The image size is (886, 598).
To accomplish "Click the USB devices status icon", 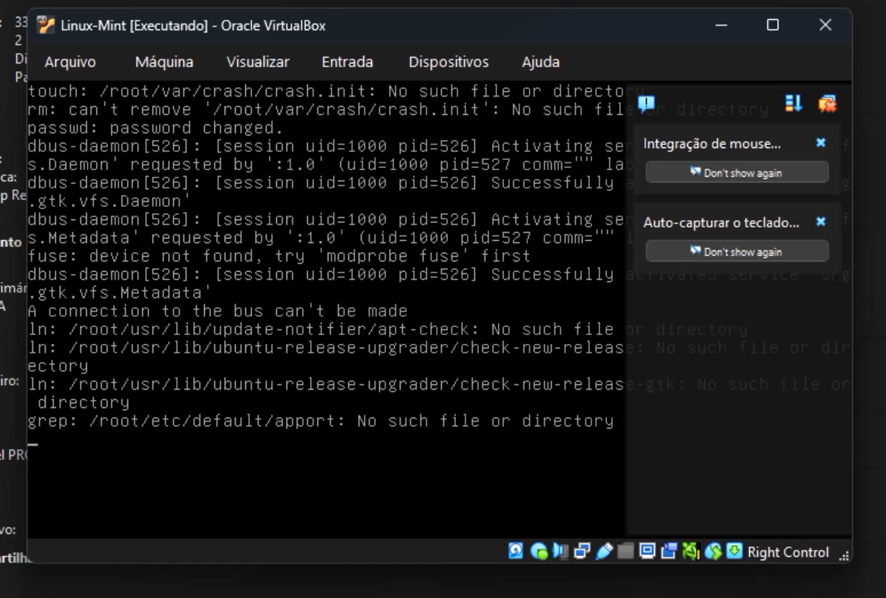I will coord(604,552).
